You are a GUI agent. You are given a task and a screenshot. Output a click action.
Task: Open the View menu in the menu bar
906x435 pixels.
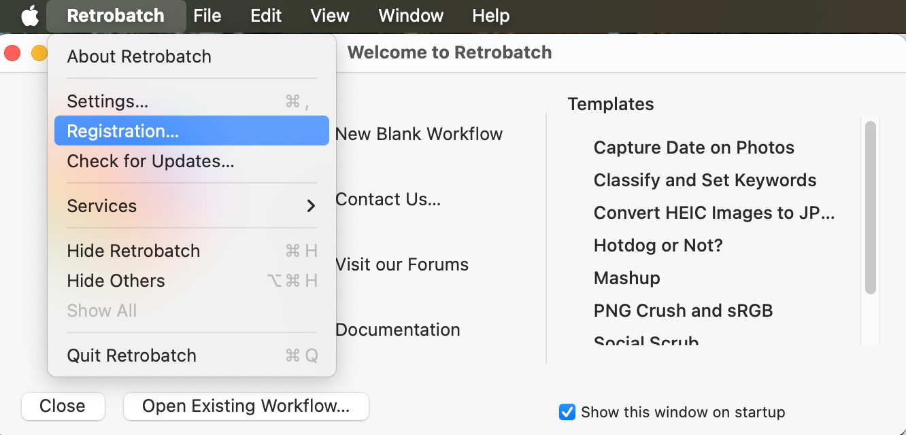[x=329, y=16]
